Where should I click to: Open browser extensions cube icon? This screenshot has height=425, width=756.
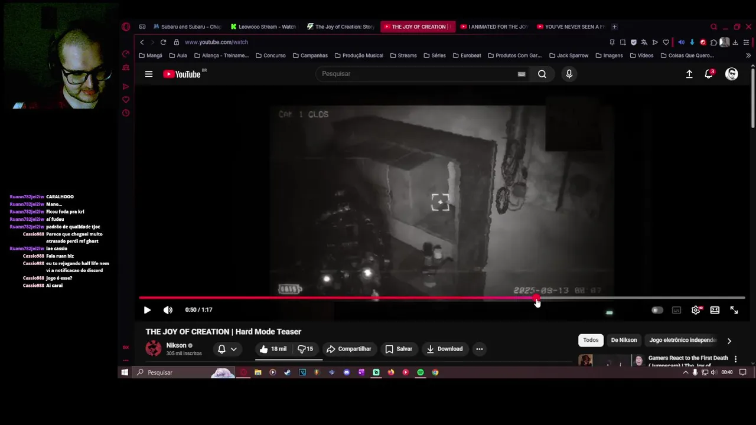point(713,42)
